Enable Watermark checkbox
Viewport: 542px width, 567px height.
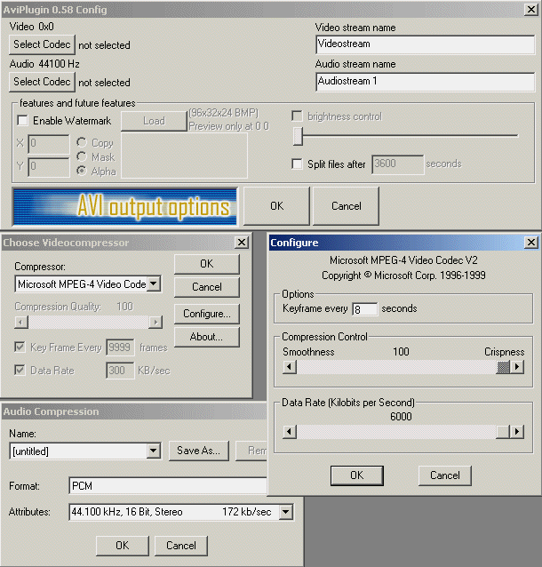pyautogui.click(x=23, y=120)
